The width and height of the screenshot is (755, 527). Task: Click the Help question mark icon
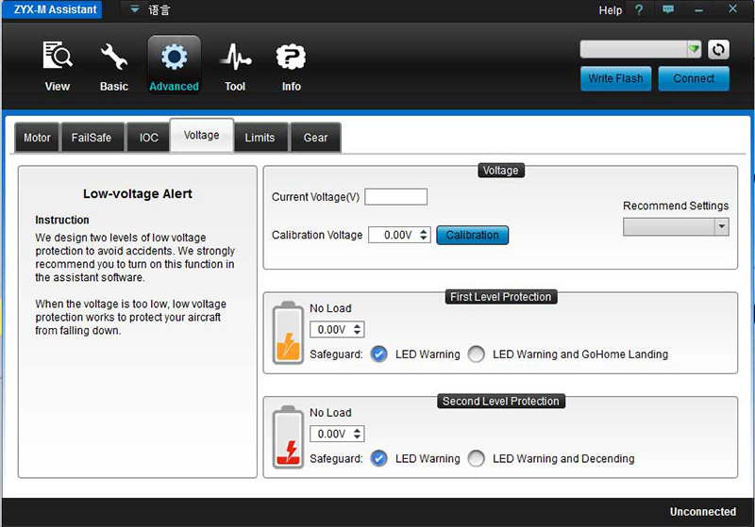pyautogui.click(x=639, y=9)
